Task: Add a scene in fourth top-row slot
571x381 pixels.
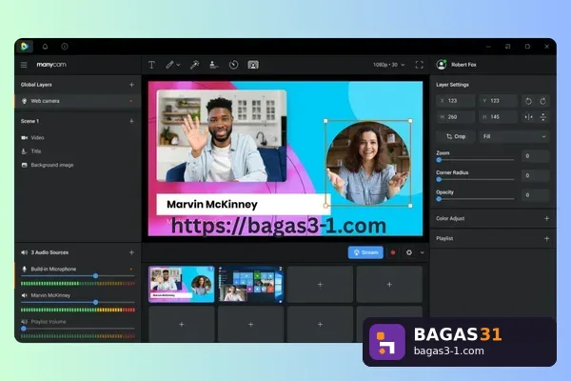Action: click(389, 284)
